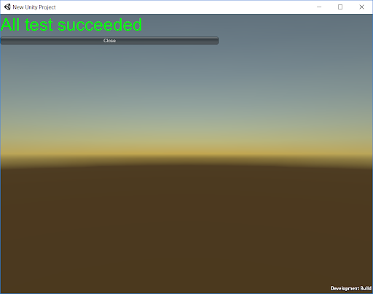
Task: Click the word "Build" in the watermark
Action: (366, 288)
